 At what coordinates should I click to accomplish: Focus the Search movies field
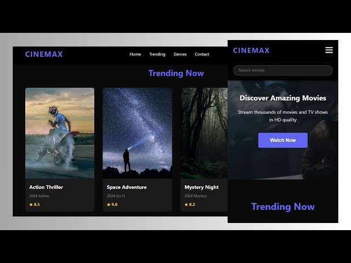pos(283,71)
